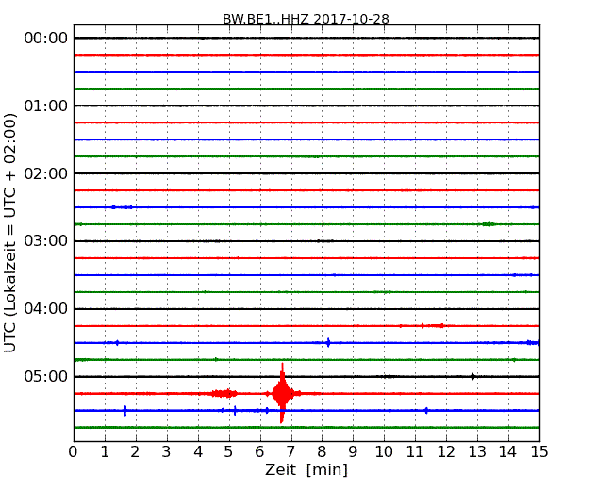Click the red burst near minute 11.5 after 04:00
The height and width of the screenshot is (490, 613).
432,325
